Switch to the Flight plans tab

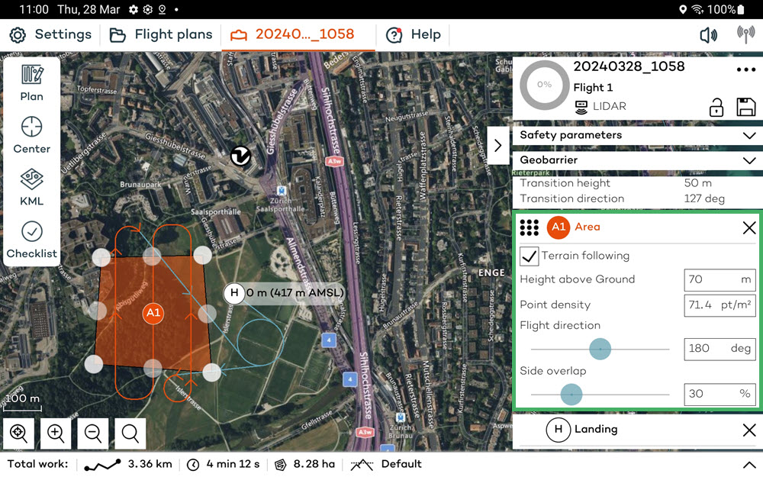coord(161,34)
